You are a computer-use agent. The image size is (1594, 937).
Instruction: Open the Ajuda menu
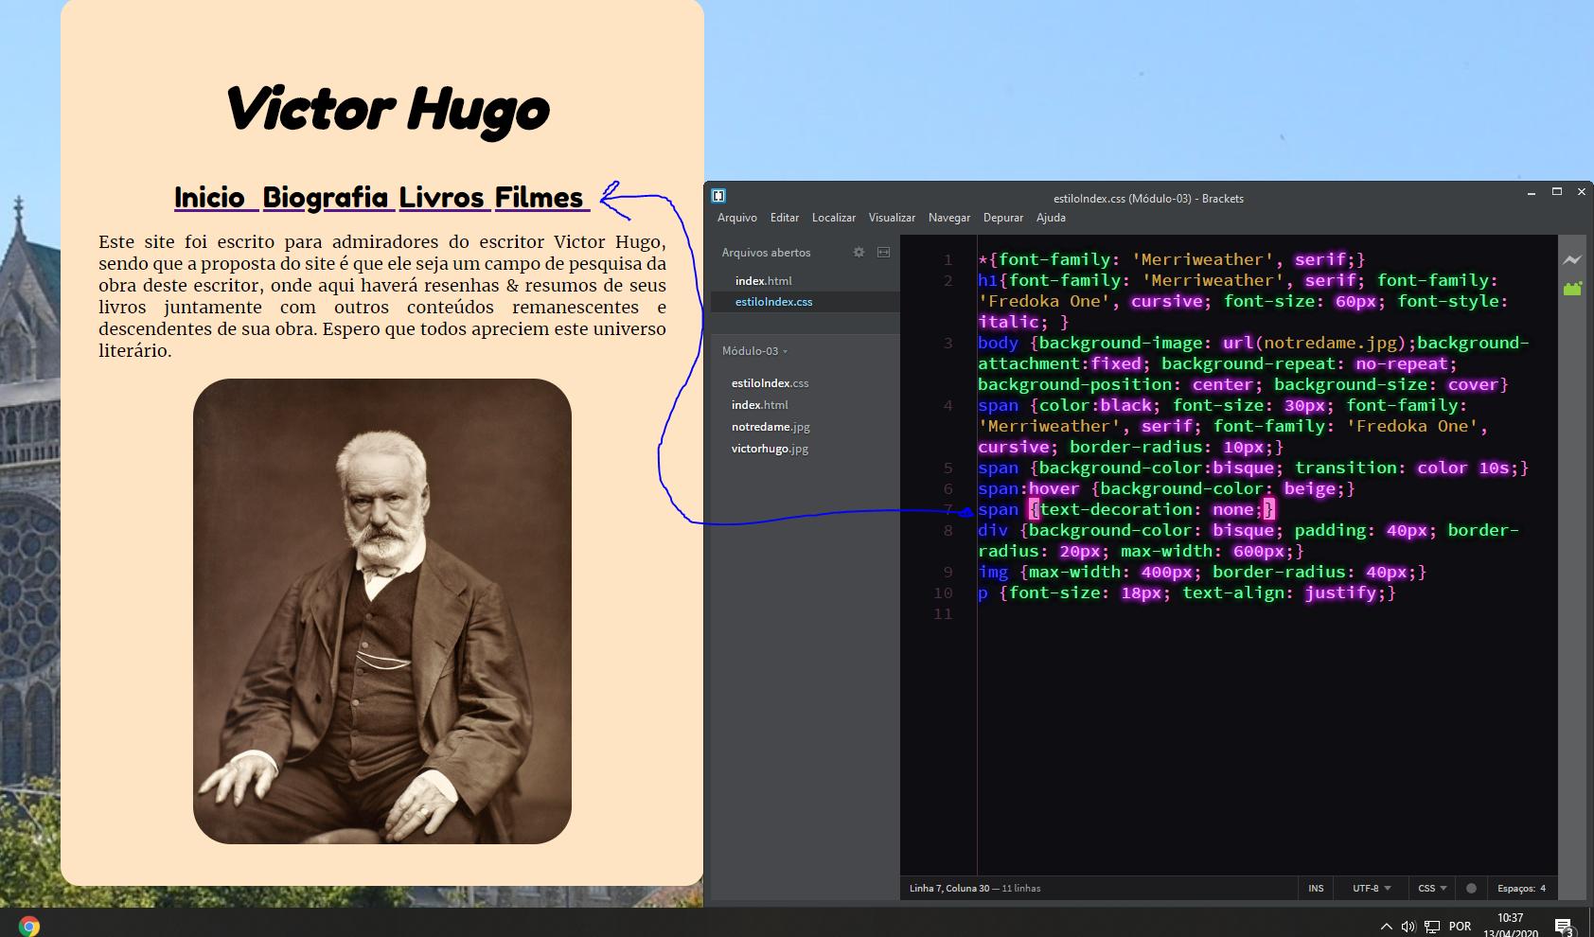pyautogui.click(x=1051, y=218)
